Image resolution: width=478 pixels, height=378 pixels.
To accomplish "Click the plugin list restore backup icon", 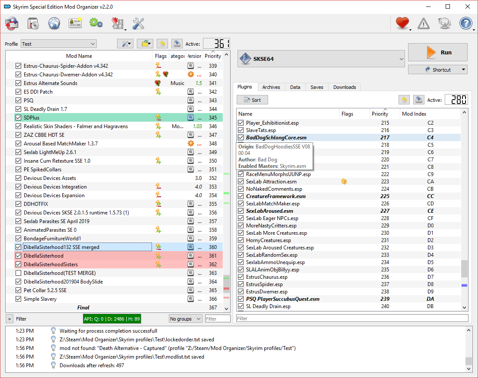I will coord(404,100).
